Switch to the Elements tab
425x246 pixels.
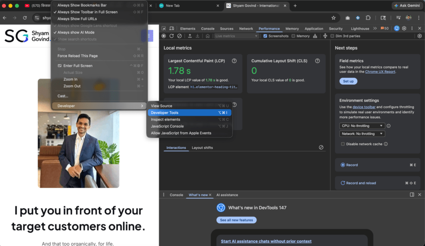188,29
